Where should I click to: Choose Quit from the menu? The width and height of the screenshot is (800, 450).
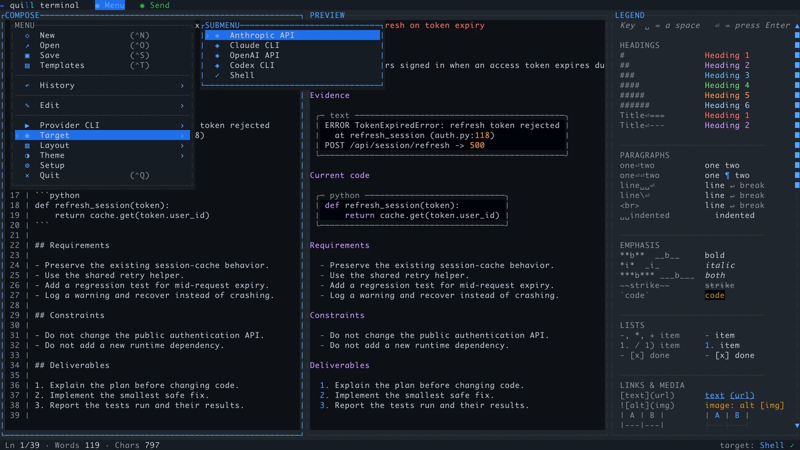(102, 175)
